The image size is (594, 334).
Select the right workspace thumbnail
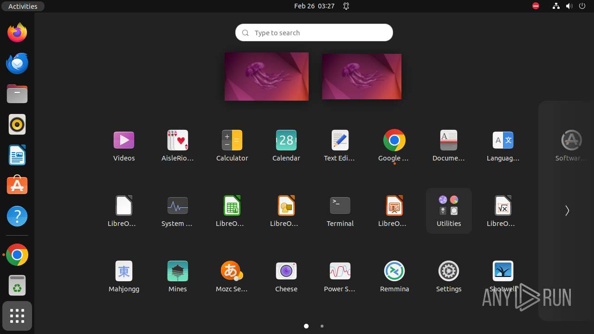click(x=362, y=77)
